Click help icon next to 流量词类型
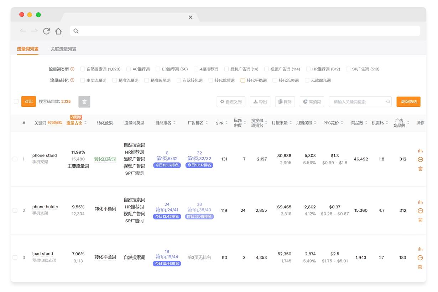438x292 pixels. [x=72, y=69]
